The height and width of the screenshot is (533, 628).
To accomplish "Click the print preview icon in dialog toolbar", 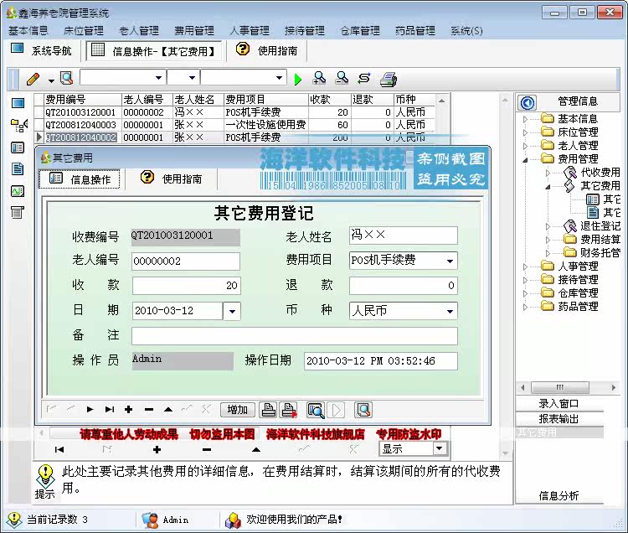I will click(x=316, y=410).
